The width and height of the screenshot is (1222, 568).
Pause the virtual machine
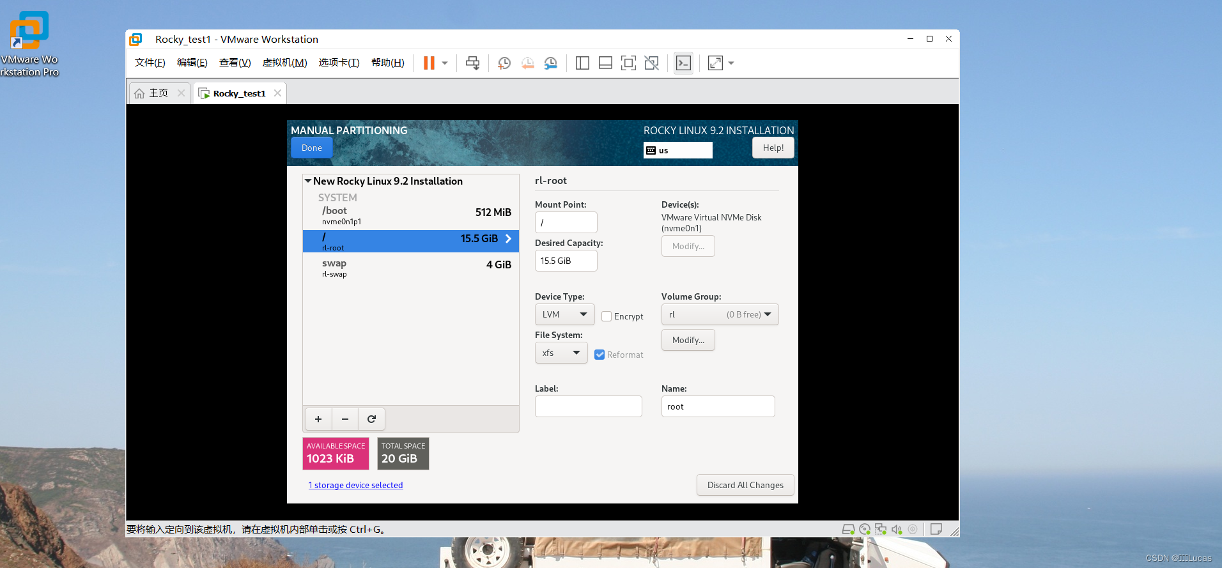tap(429, 63)
